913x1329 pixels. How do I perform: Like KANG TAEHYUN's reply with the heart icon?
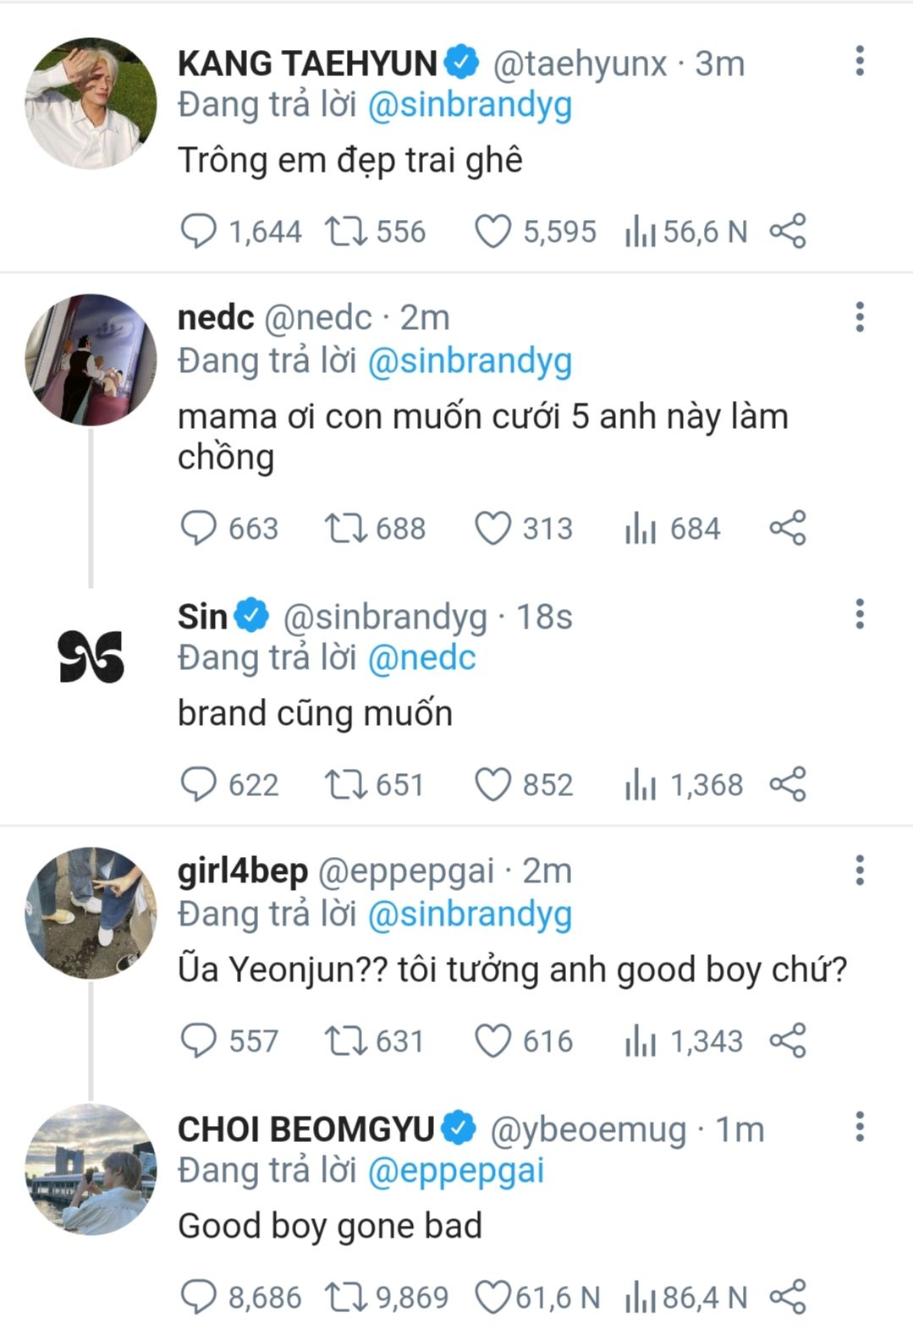[x=492, y=232]
